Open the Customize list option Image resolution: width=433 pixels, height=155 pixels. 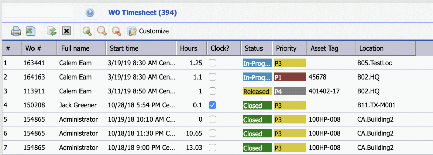click(x=148, y=31)
